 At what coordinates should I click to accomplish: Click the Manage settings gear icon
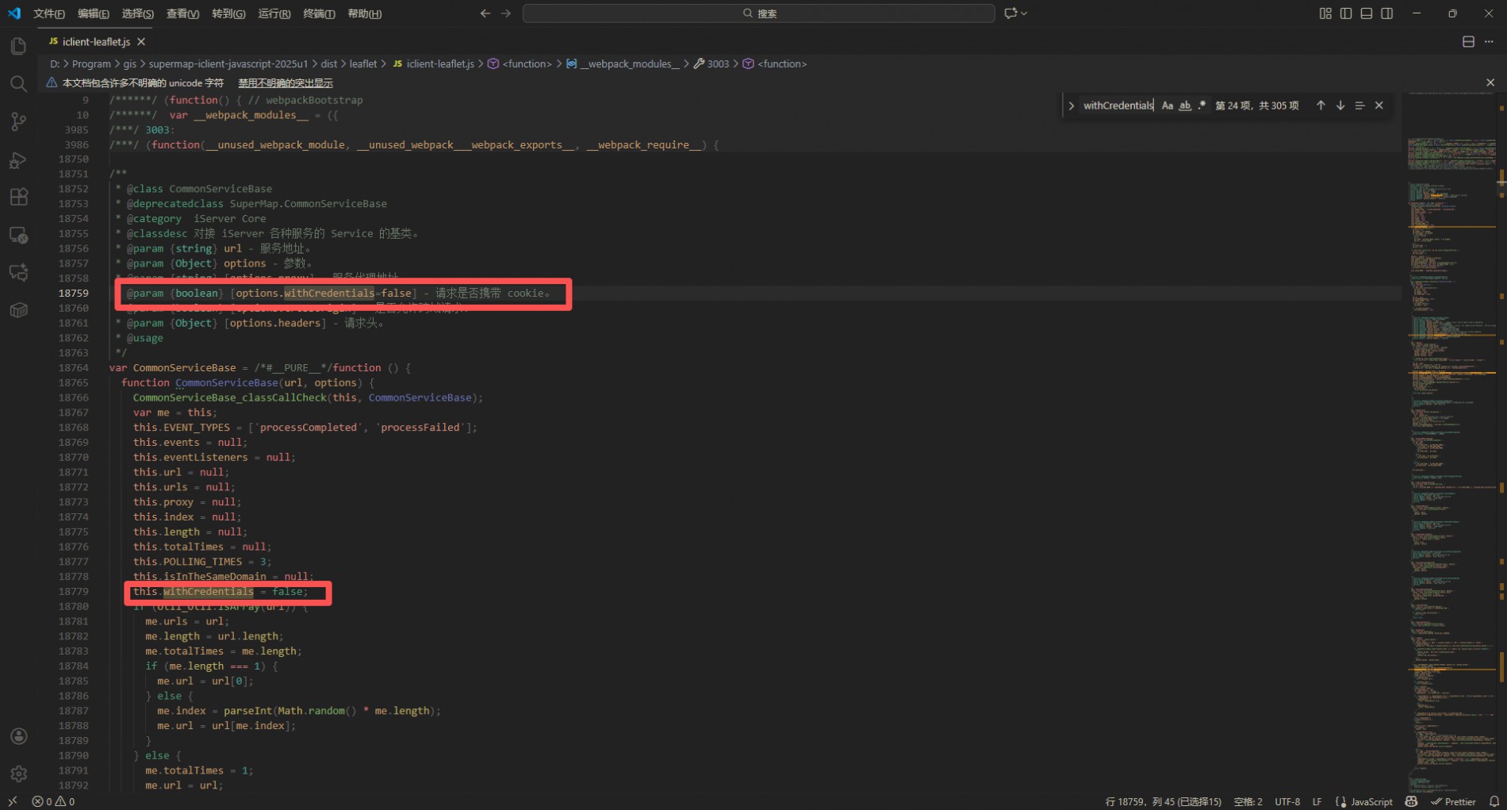pyautogui.click(x=18, y=773)
